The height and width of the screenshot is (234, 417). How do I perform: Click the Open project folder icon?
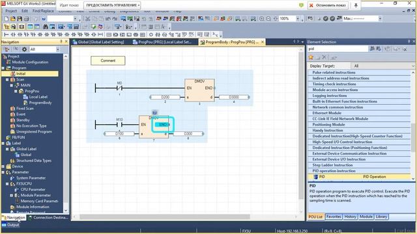tap(13, 19)
